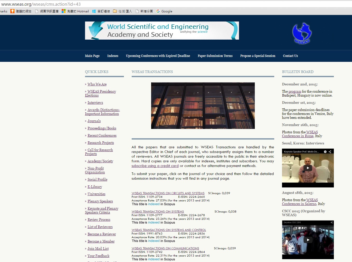Open the Join Mail List link
The width and height of the screenshot is (352, 262).
pyautogui.click(x=98, y=249)
